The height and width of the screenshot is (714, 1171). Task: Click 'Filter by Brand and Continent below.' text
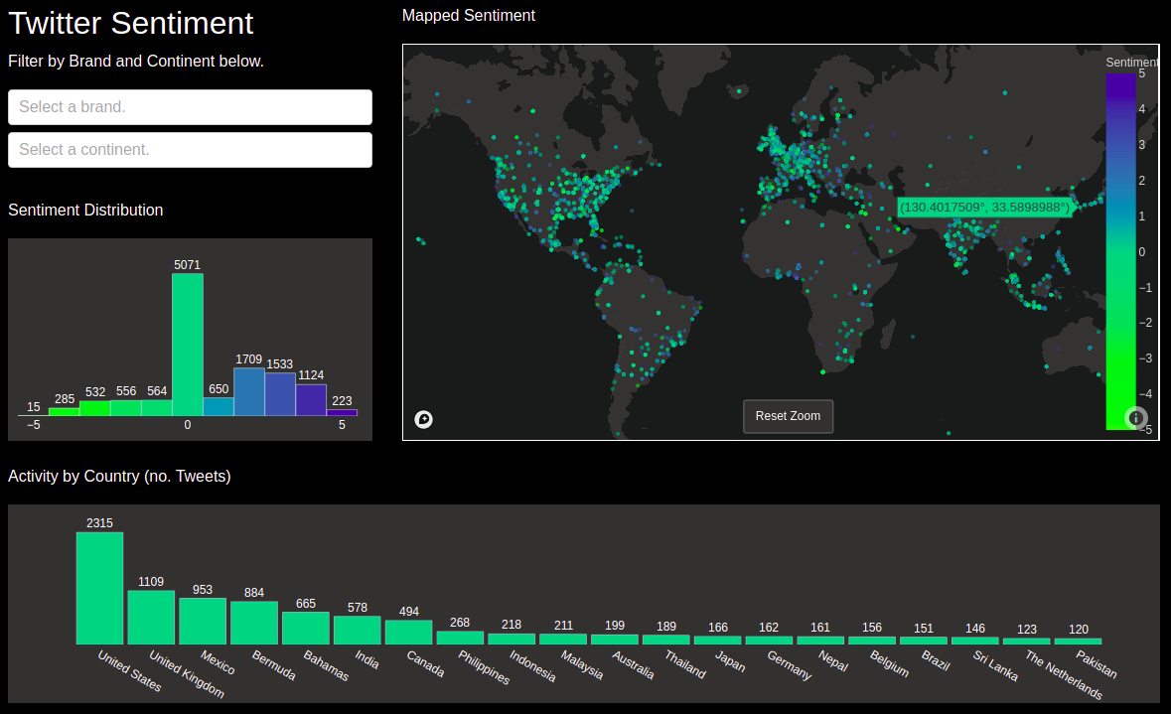click(136, 62)
